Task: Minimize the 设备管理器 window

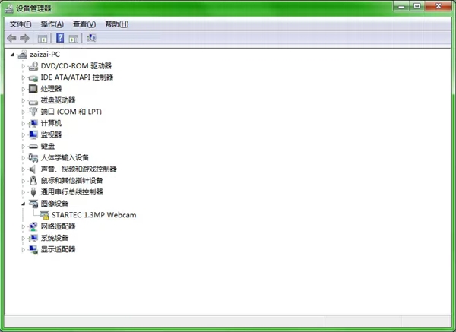Action: pyautogui.click(x=402, y=6)
